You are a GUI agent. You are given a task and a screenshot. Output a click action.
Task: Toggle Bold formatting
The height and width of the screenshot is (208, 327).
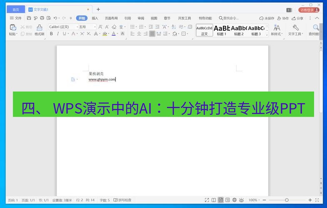[51, 34]
